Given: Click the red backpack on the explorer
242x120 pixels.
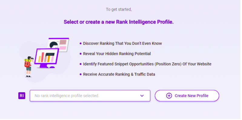Looking at the screenshot, I should coord(27,64).
